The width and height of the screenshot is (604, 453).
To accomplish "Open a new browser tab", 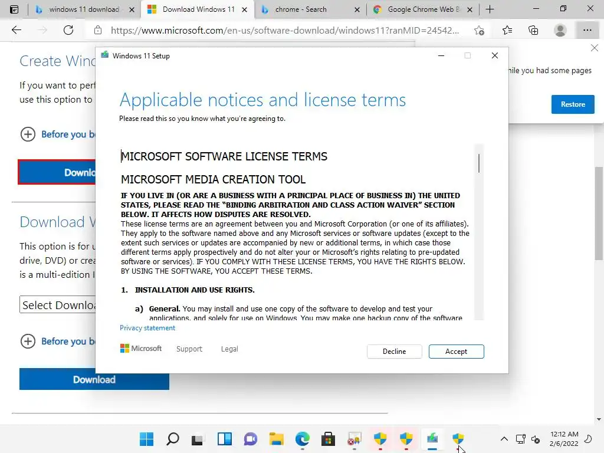I will tap(490, 9).
